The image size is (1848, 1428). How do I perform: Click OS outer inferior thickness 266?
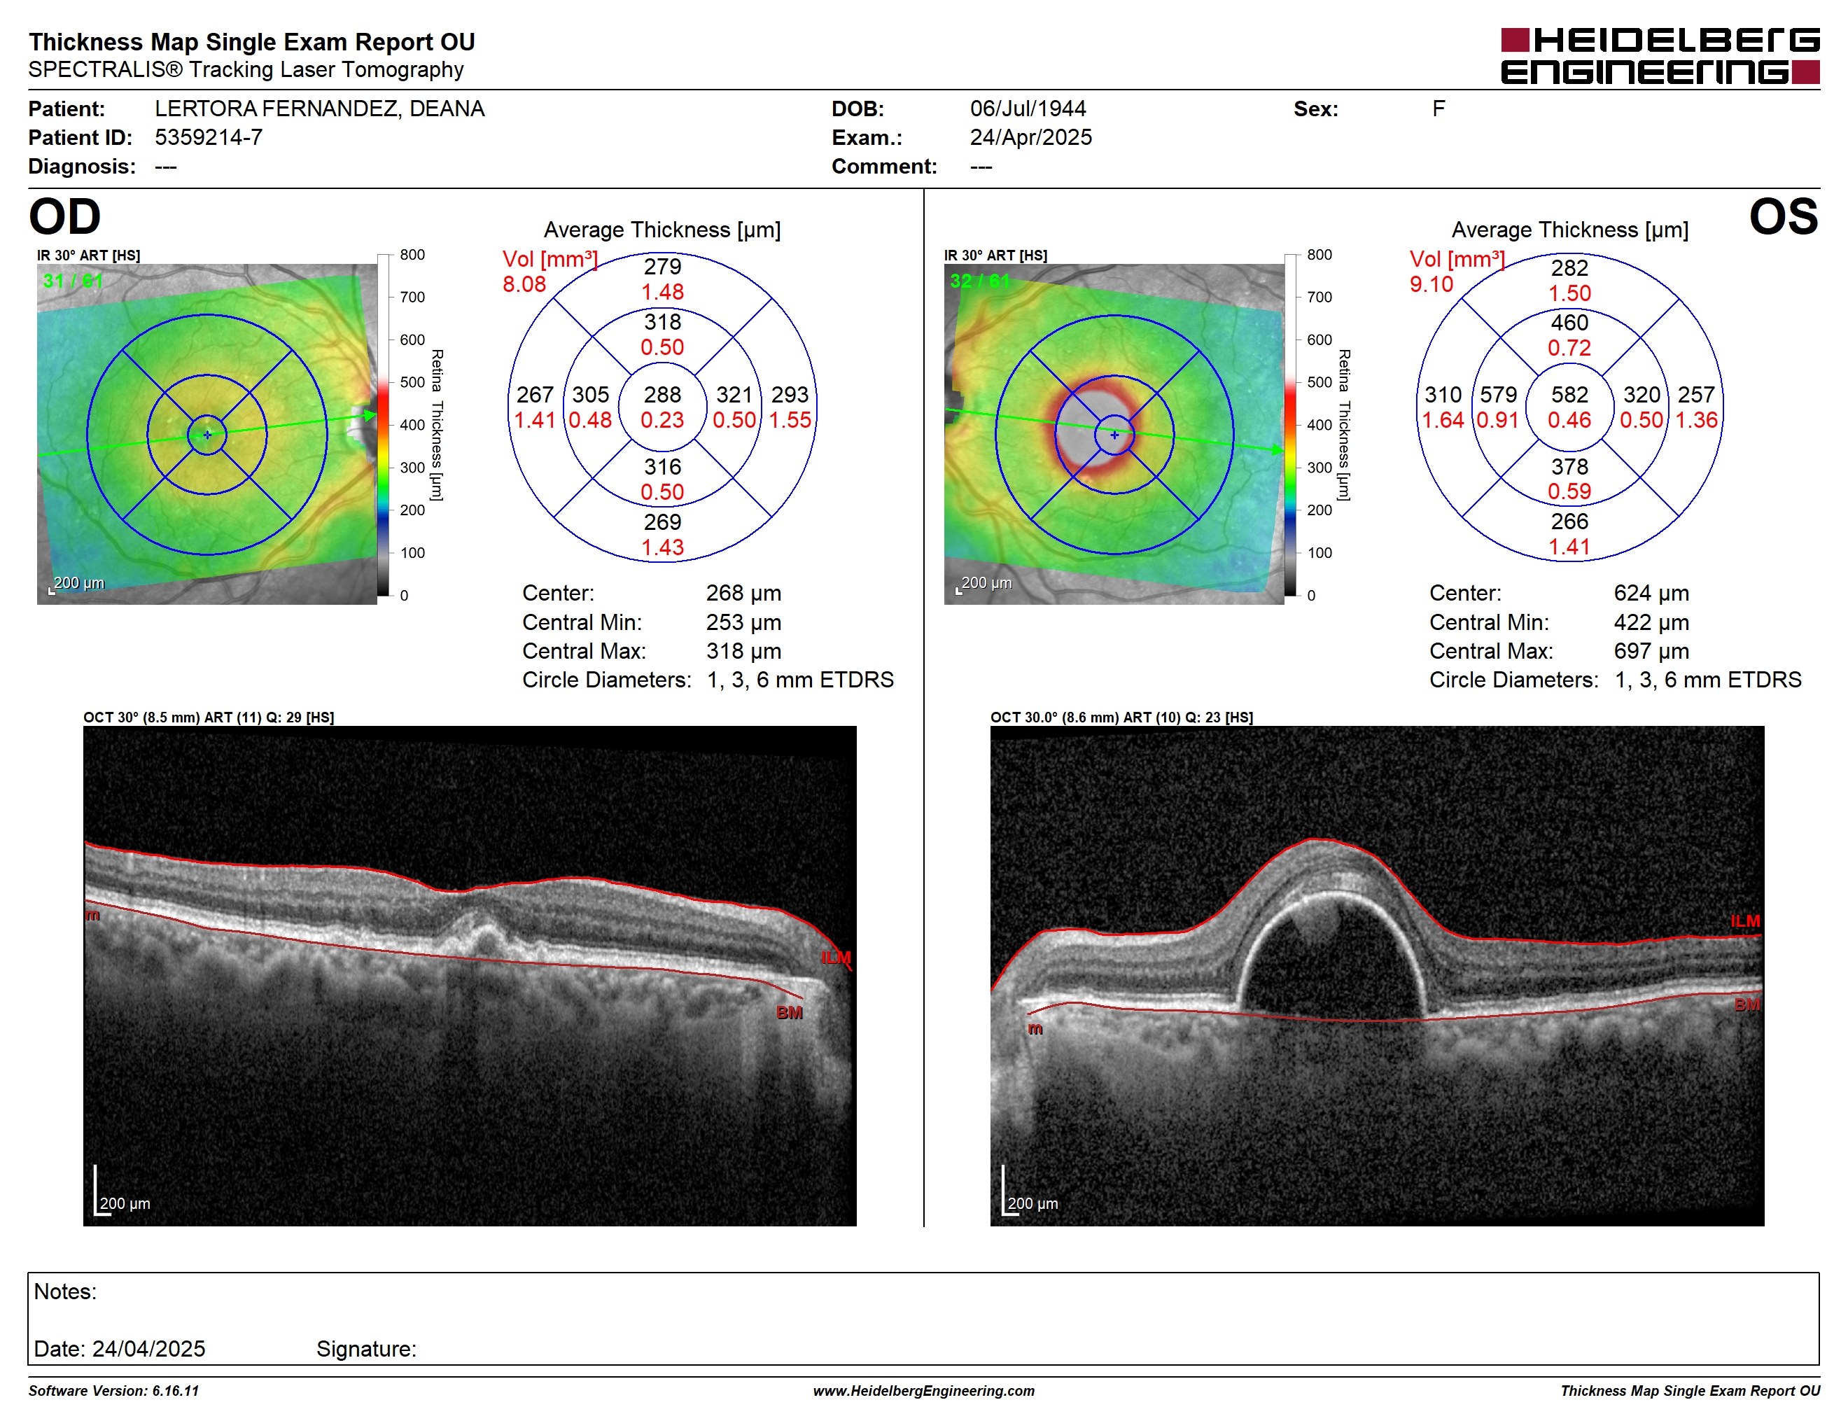coord(1569,522)
